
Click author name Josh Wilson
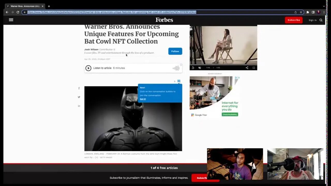pos(91,49)
